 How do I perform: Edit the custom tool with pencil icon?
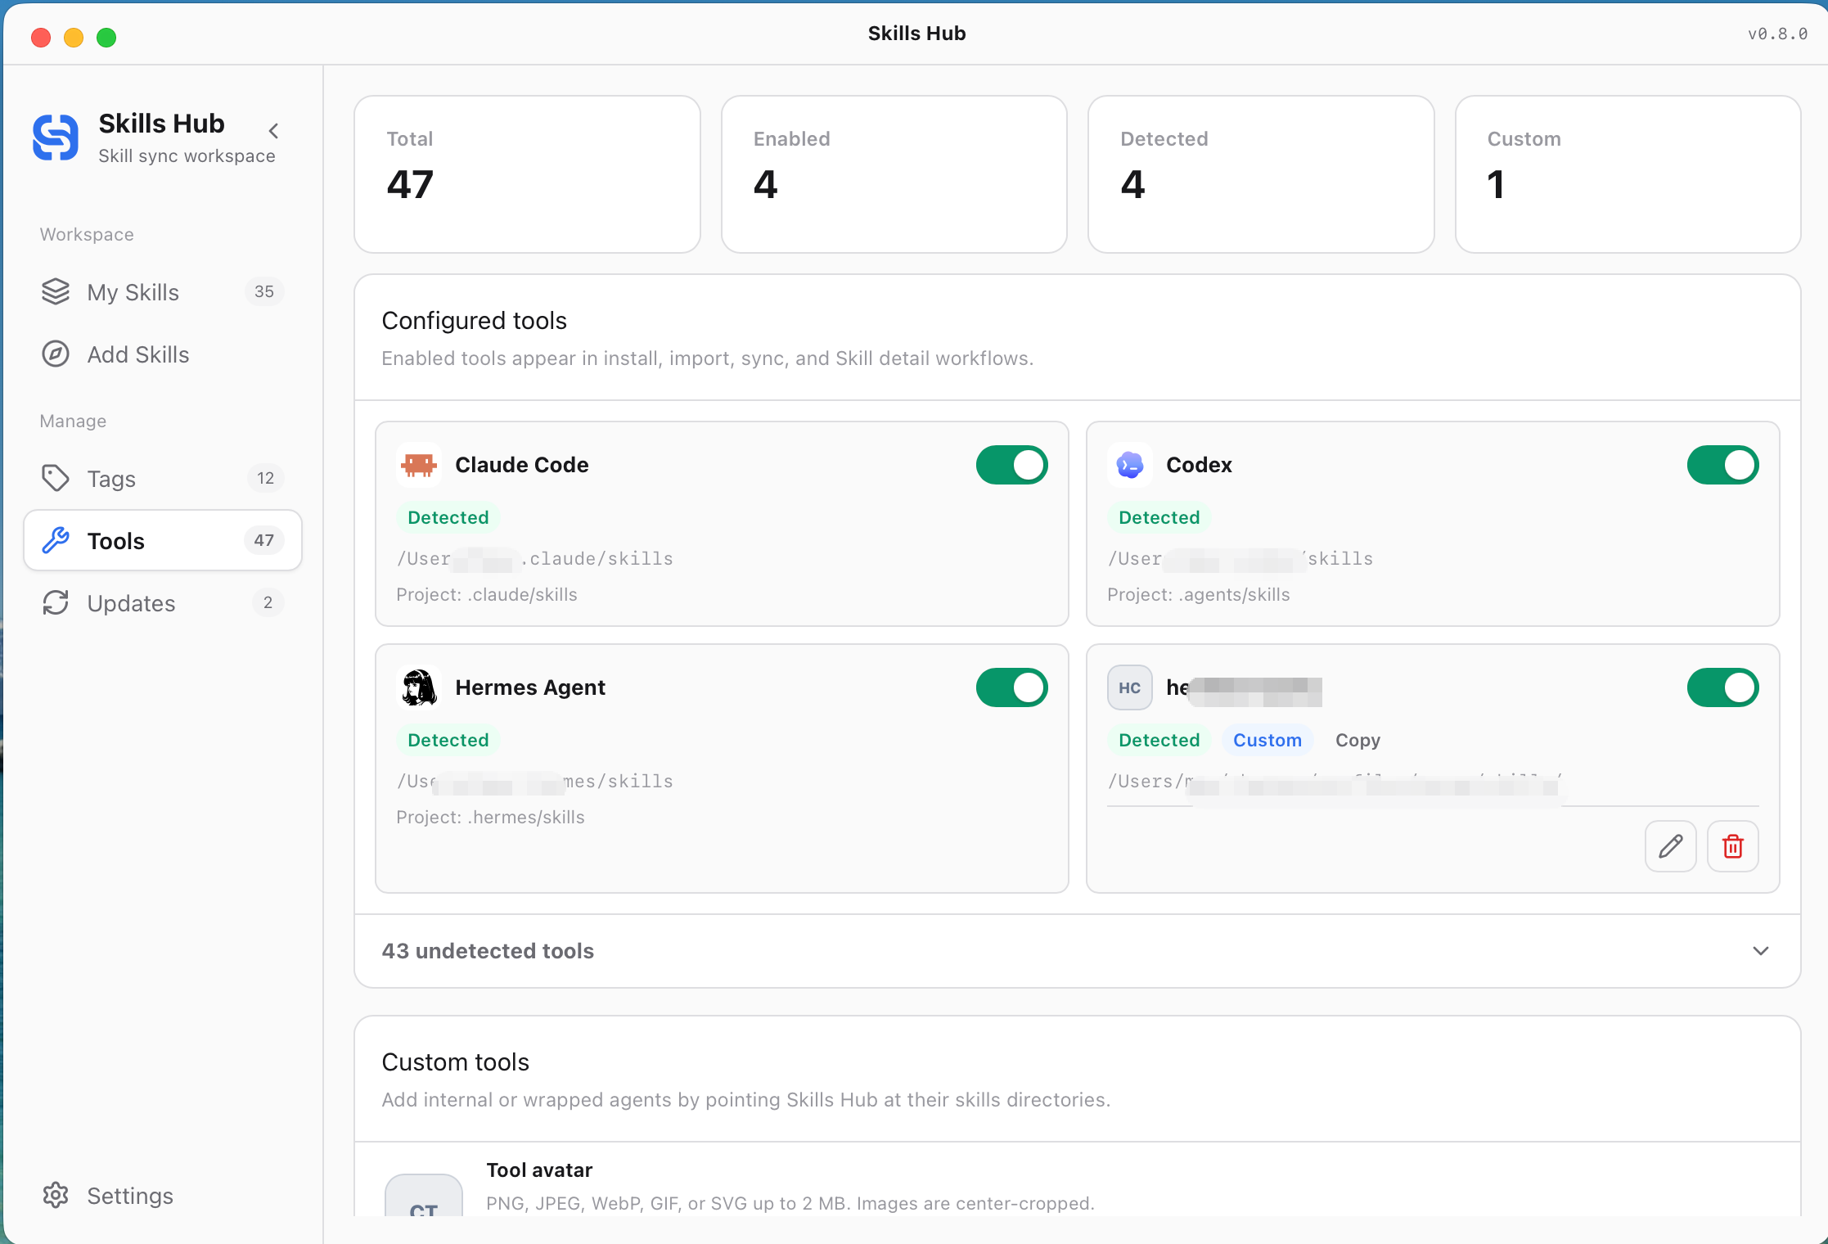1671,846
